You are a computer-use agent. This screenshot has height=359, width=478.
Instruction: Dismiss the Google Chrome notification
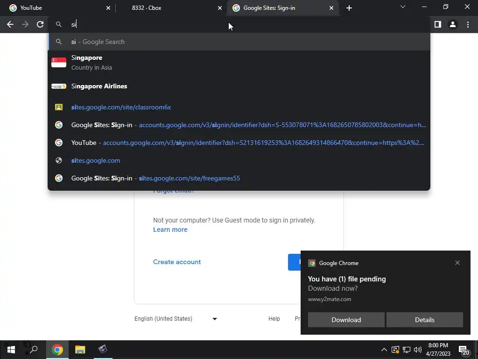pyautogui.click(x=457, y=263)
